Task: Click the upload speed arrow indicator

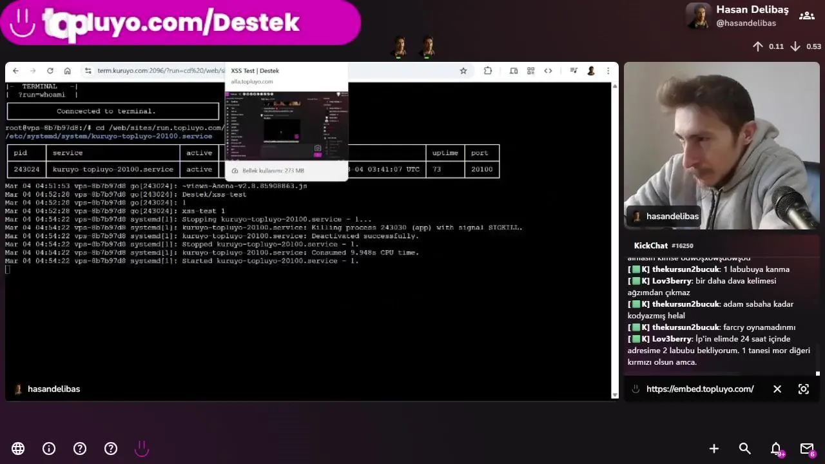Action: [x=758, y=46]
